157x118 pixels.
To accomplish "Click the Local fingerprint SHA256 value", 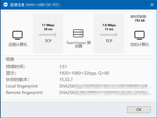I will [x=105, y=86].
